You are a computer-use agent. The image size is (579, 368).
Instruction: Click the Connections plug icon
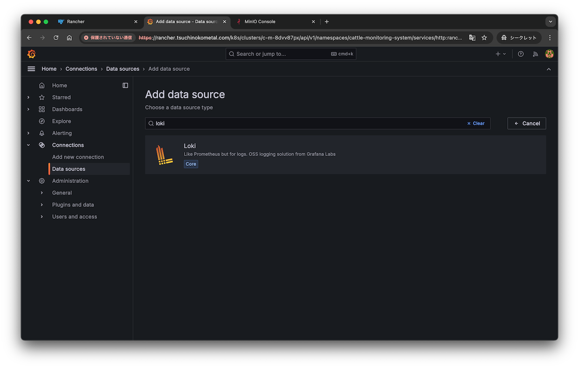[42, 145]
